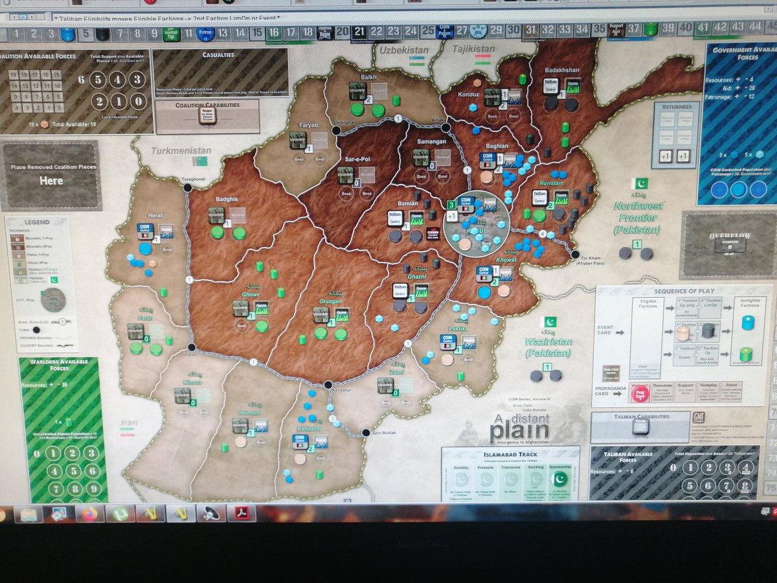777x583 pixels.
Task: Click space 21 on the score track
Action: (x=359, y=31)
